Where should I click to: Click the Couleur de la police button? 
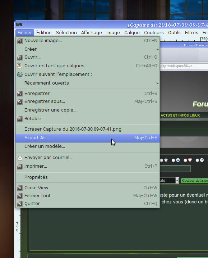point(194,181)
